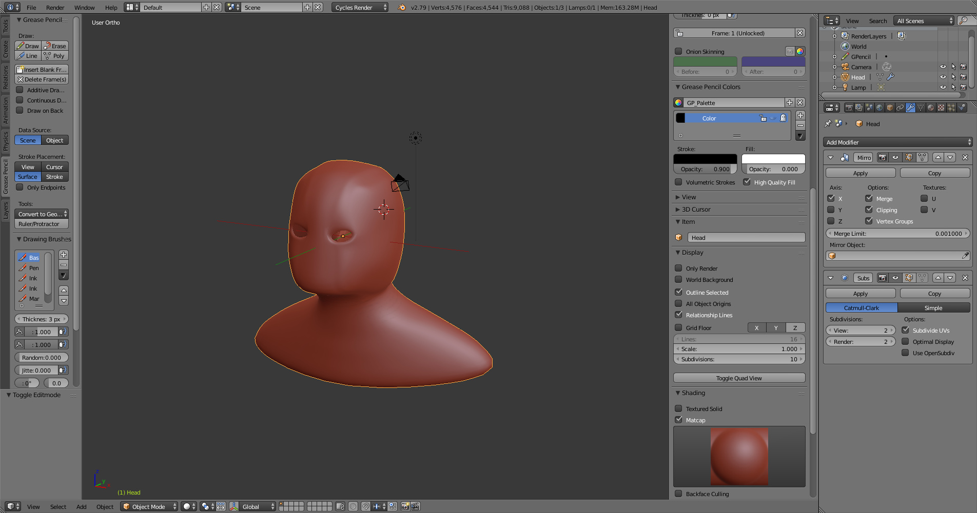The height and width of the screenshot is (513, 977).
Task: Hide the Camera using its eye icon in the outliner
Action: tap(943, 67)
